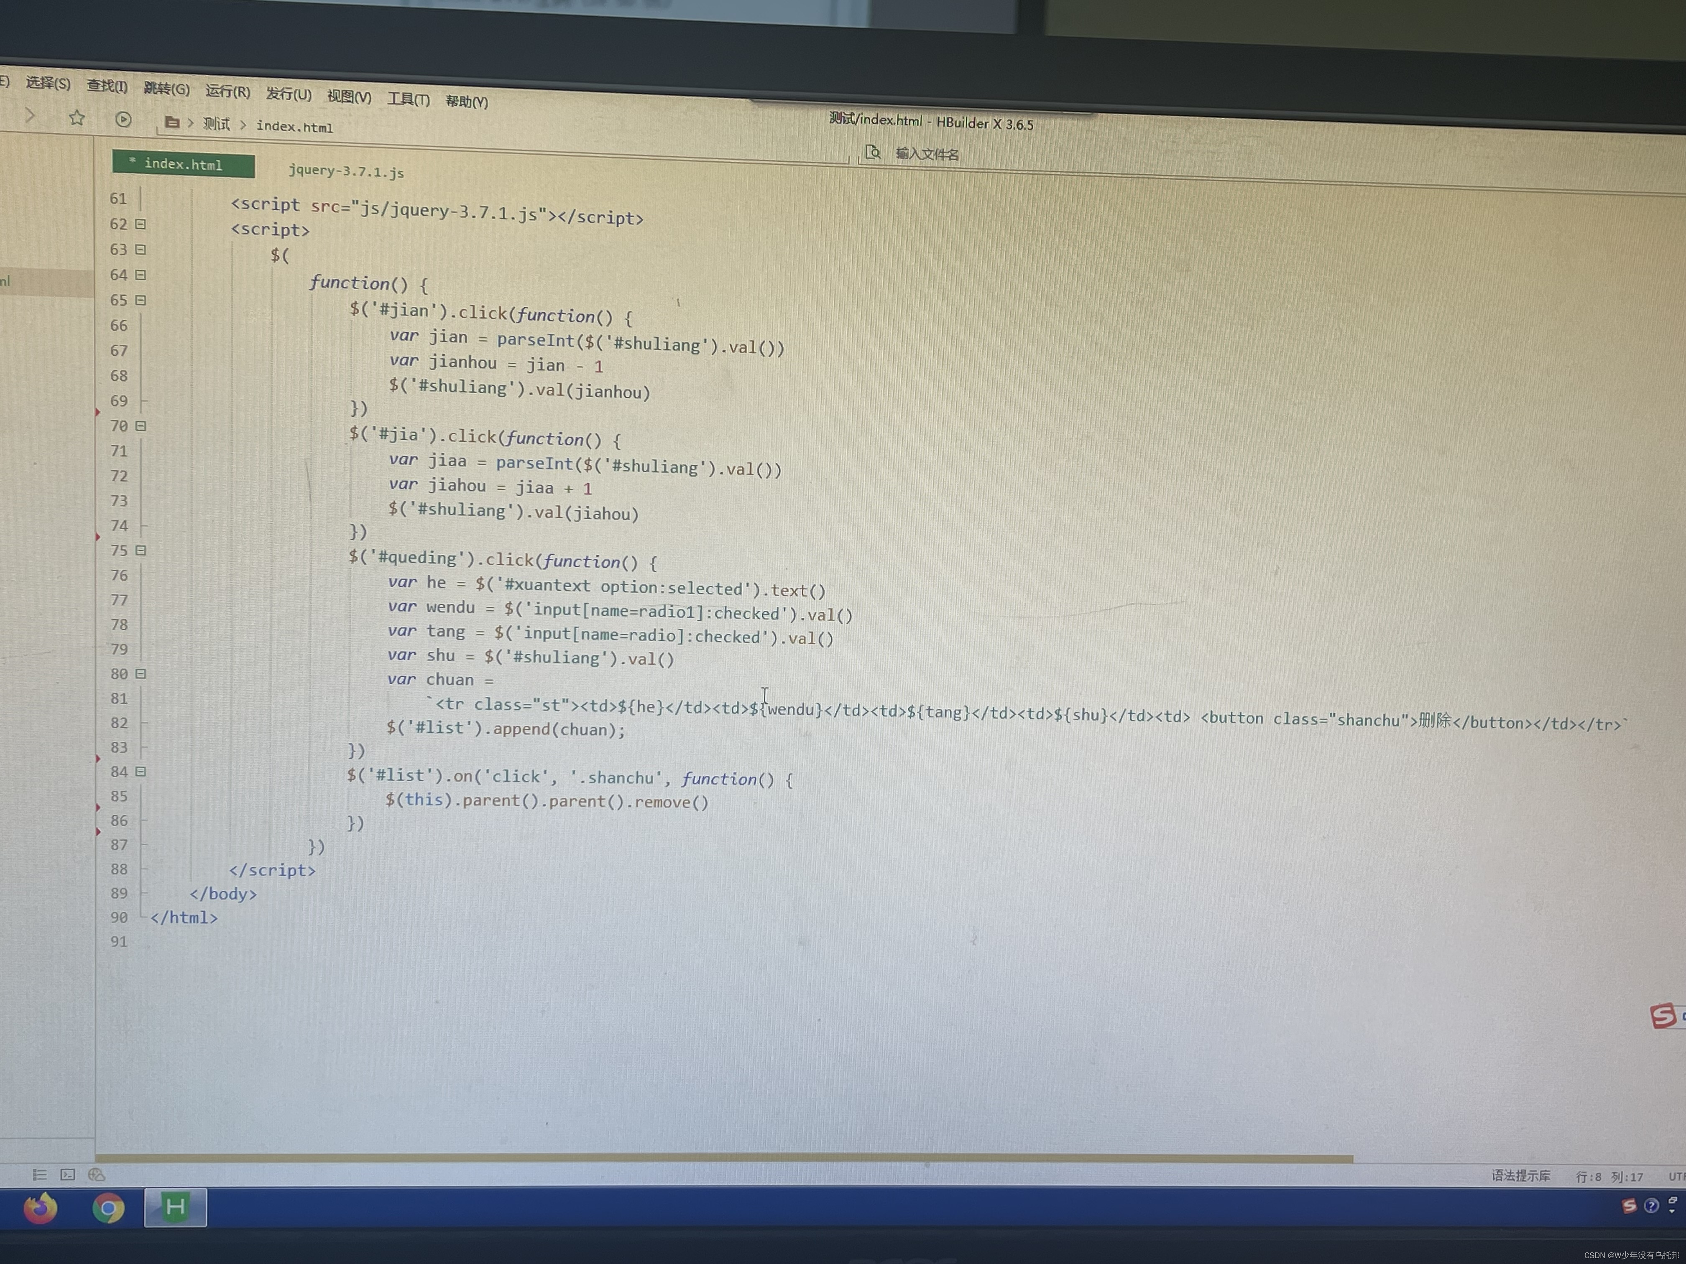
Task: Click line number 91 in the gutter
Action: coord(119,941)
